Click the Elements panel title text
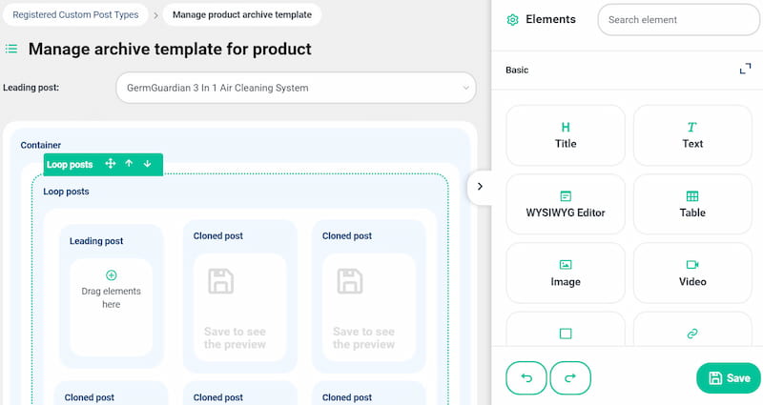The height and width of the screenshot is (405, 763). coord(550,19)
